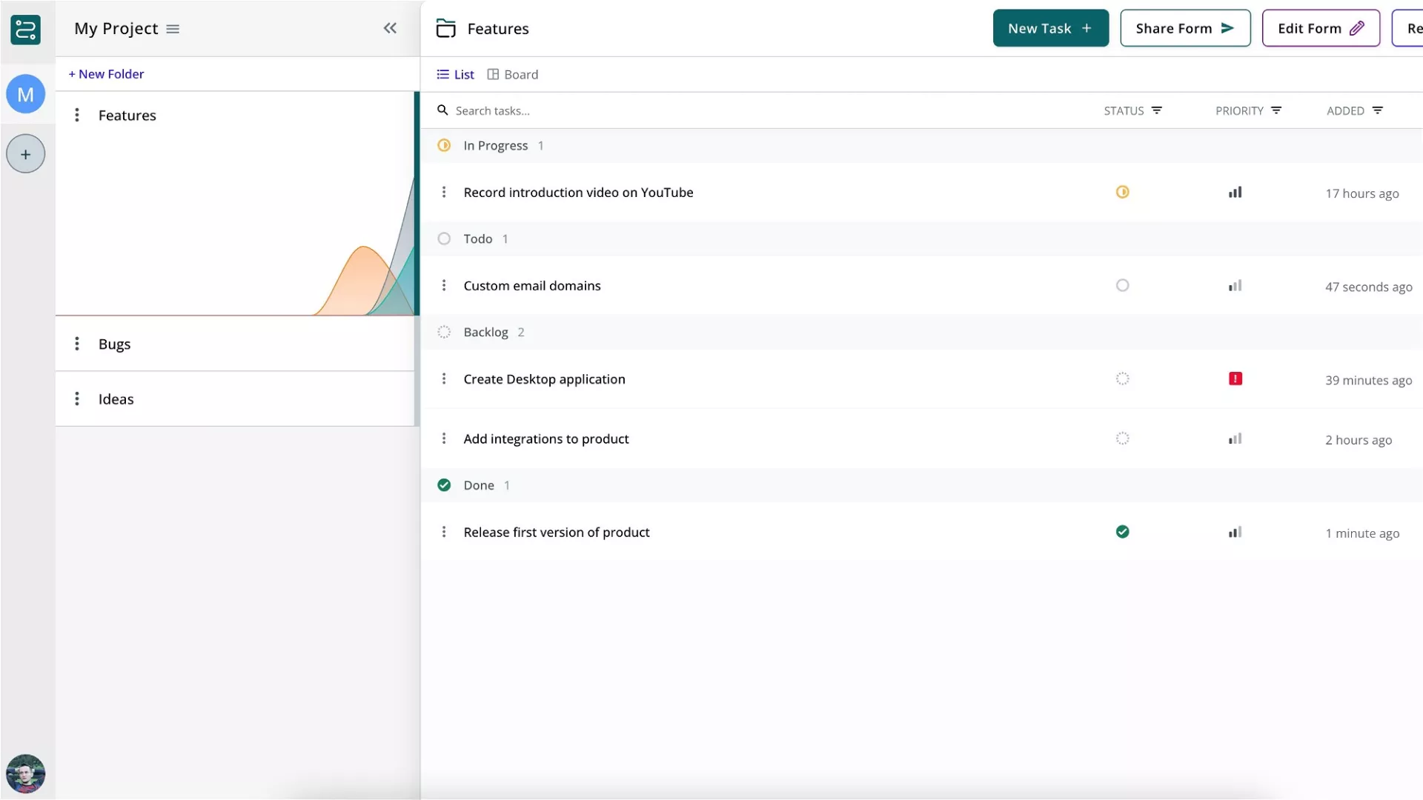Open the blue M workspace avatar

pyautogui.click(x=25, y=94)
